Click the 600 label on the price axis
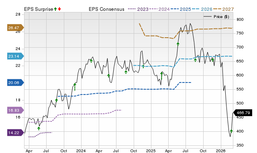 pos(240,75)
